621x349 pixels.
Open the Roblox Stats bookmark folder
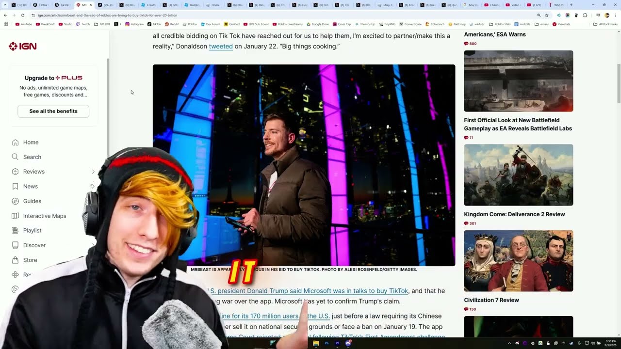click(500, 24)
